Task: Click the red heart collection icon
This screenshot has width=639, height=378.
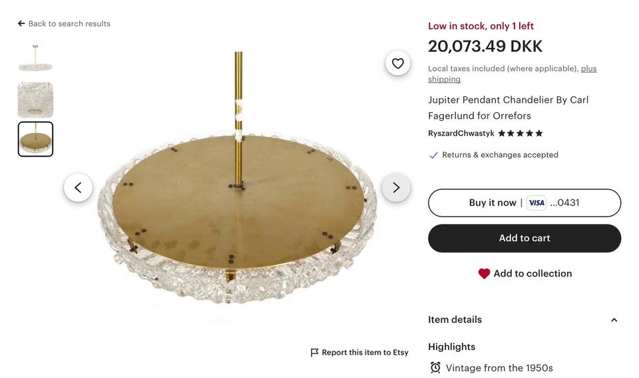Action: (484, 274)
